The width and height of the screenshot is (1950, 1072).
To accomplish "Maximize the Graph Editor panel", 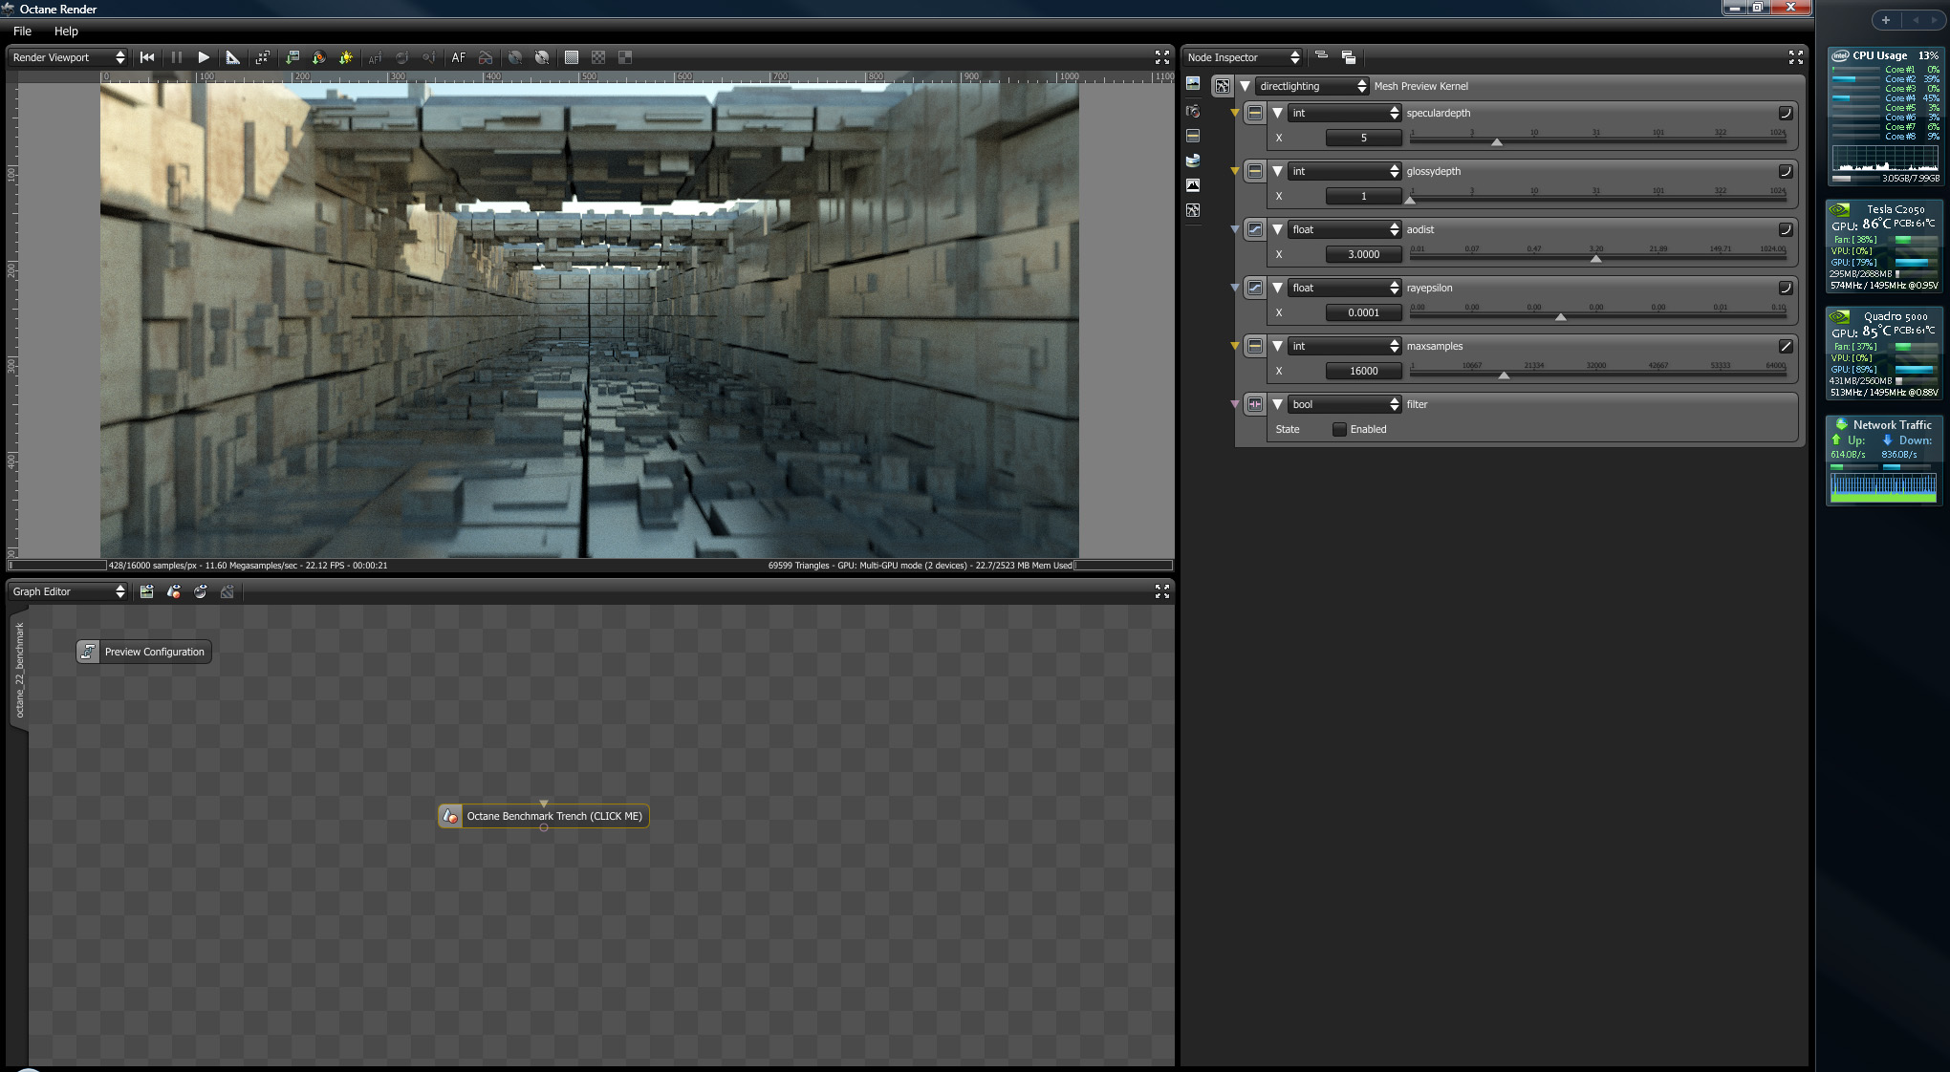I will (x=1161, y=591).
